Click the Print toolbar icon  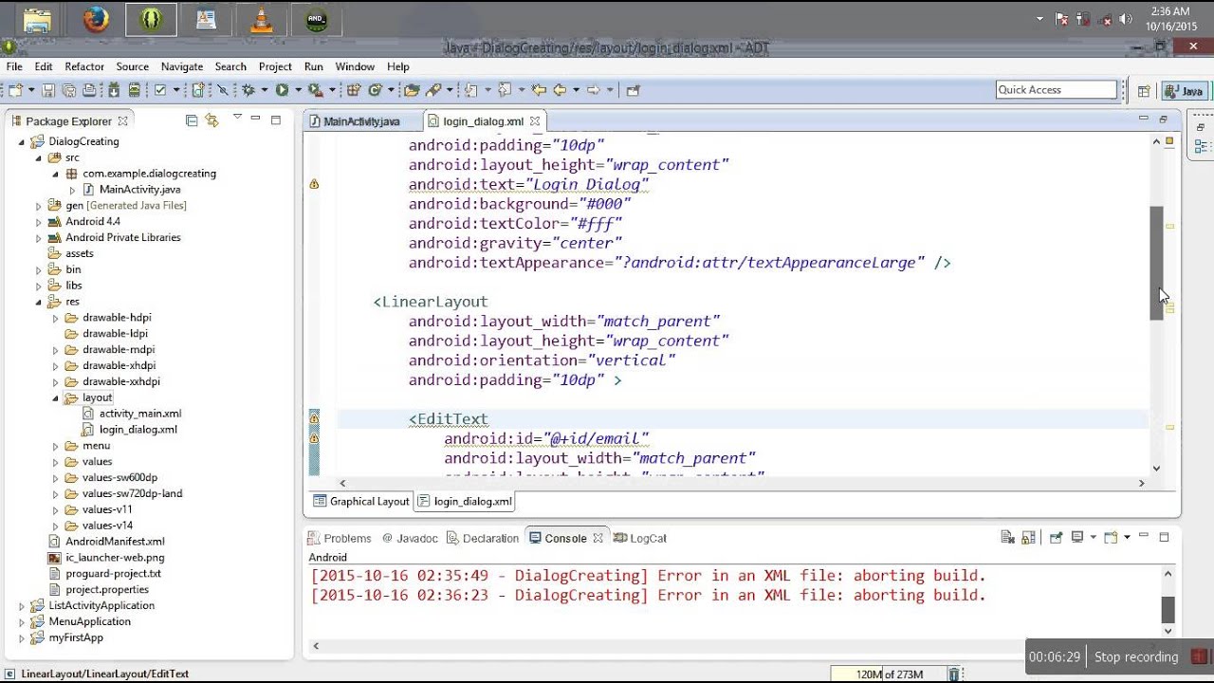tap(89, 90)
